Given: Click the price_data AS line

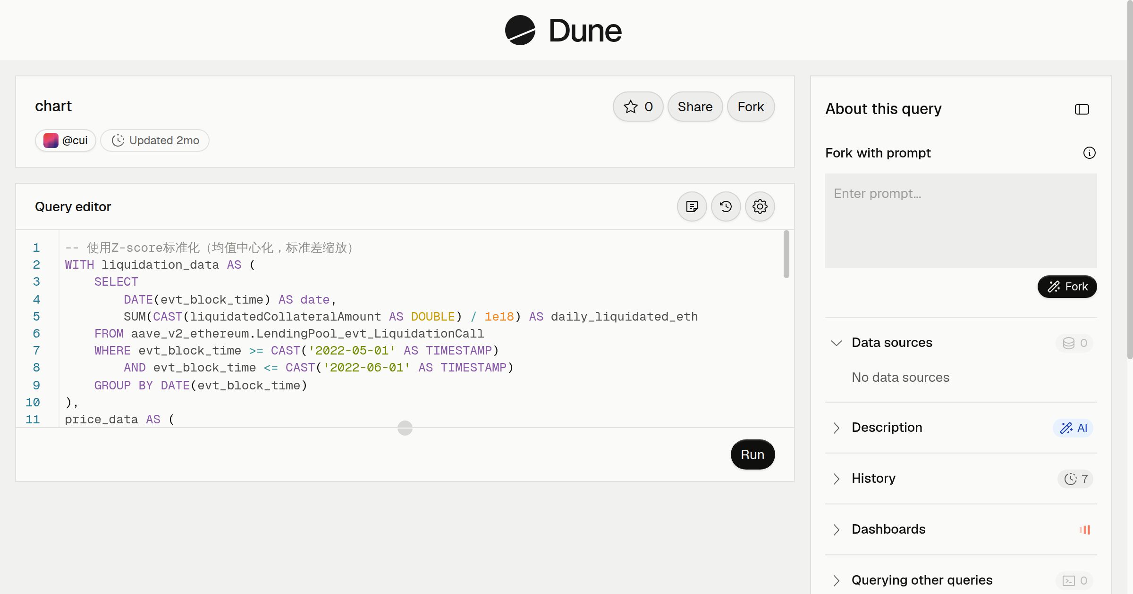Looking at the screenshot, I should 119,420.
